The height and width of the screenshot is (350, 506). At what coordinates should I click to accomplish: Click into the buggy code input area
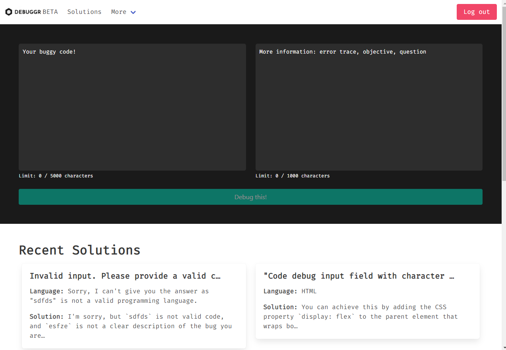(x=132, y=107)
